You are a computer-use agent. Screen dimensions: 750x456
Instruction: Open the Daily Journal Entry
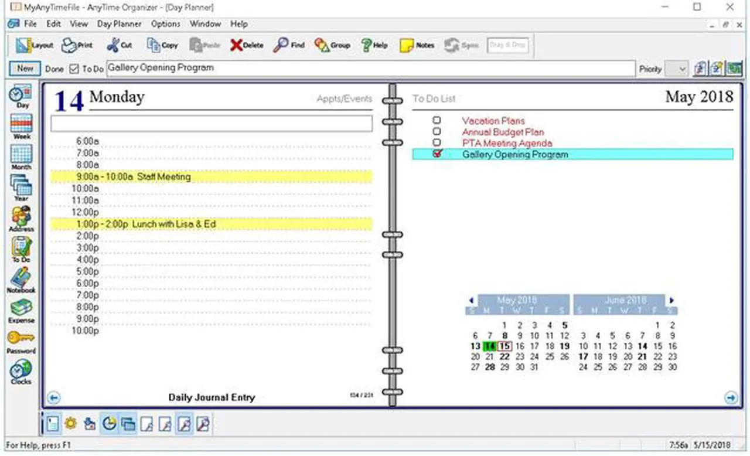[212, 397]
